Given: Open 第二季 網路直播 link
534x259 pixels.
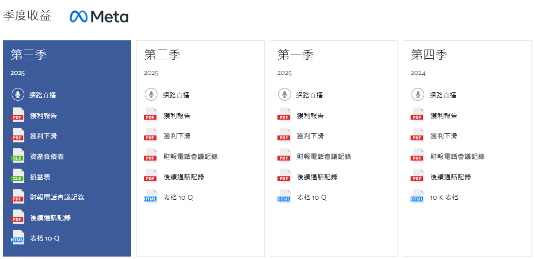Looking at the screenshot, I should coord(176,95).
